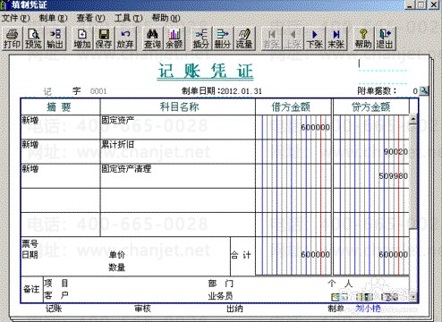Open 预览 preview from the toolbar

click(x=33, y=38)
